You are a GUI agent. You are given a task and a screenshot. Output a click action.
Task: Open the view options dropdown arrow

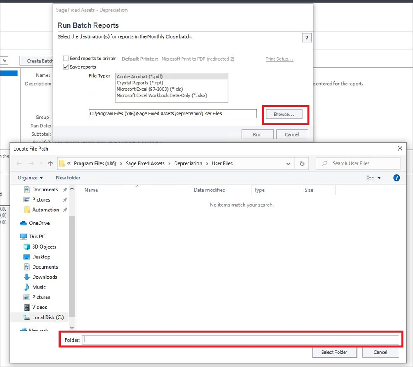[379, 178]
